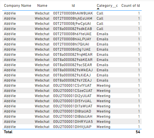Click the Name column header
Image resolution: width=154 pixels, height=138 pixels.
click(42, 5)
